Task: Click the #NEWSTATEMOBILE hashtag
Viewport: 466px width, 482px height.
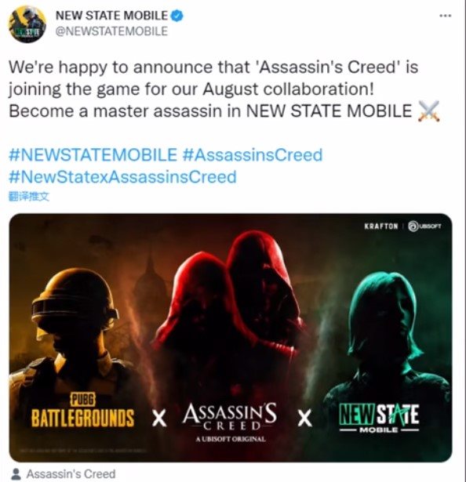Action: [x=93, y=154]
